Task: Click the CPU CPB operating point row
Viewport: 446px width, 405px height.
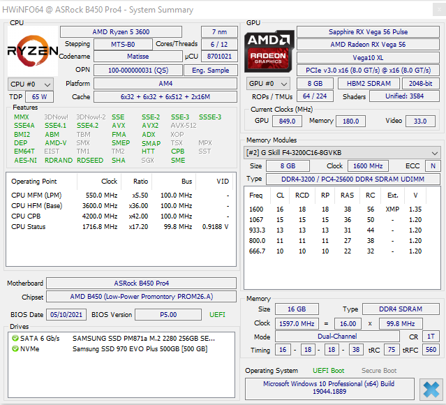Action: coord(120,216)
